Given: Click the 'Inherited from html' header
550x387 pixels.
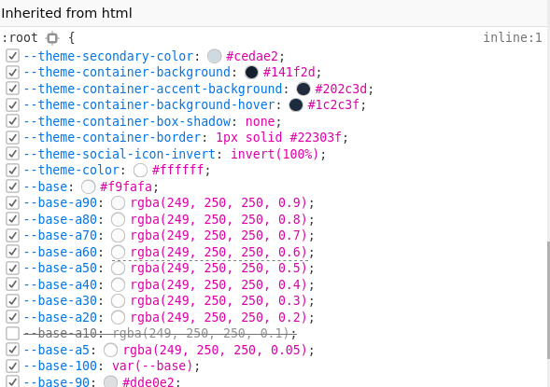Looking at the screenshot, I should pos(66,13).
